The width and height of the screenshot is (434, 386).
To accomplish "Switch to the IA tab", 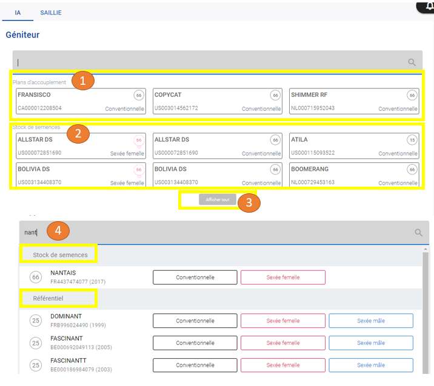I will pos(18,13).
